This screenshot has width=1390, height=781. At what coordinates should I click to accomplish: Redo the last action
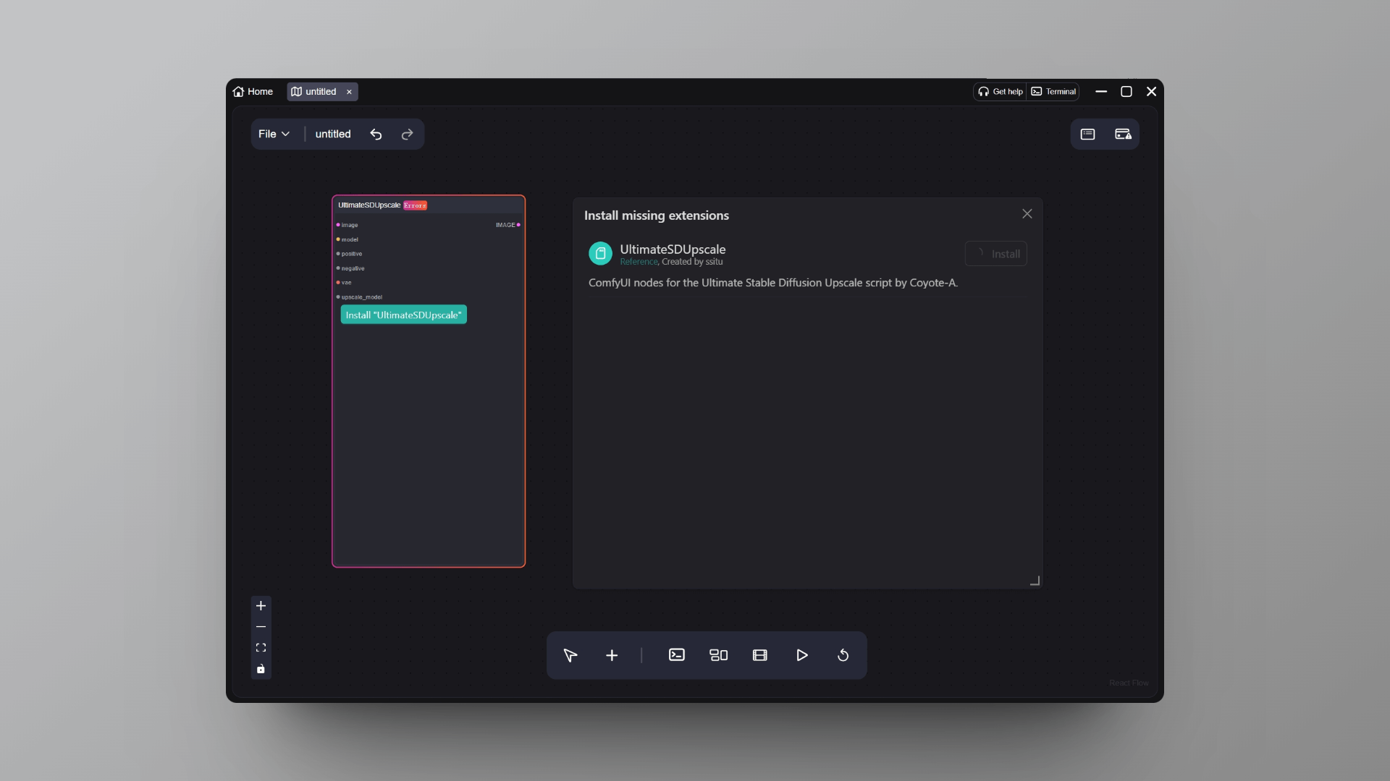(x=407, y=134)
